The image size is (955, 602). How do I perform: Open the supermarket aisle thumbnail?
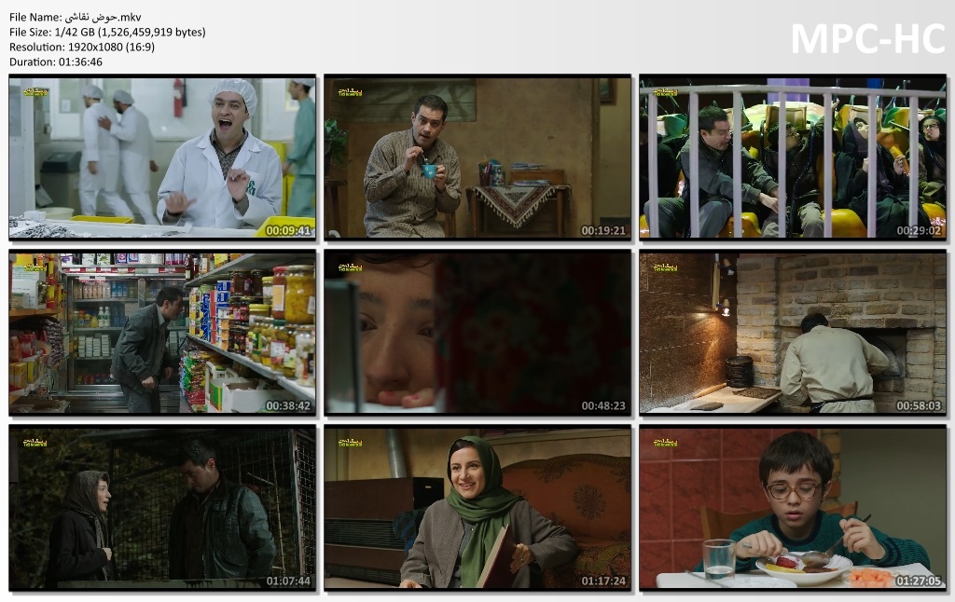point(162,332)
